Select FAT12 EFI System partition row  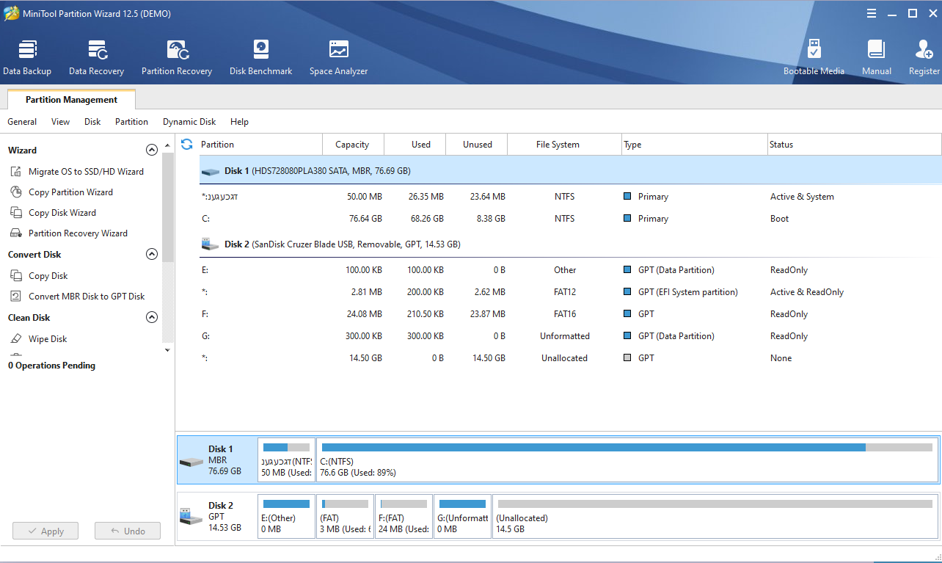tap(570, 292)
